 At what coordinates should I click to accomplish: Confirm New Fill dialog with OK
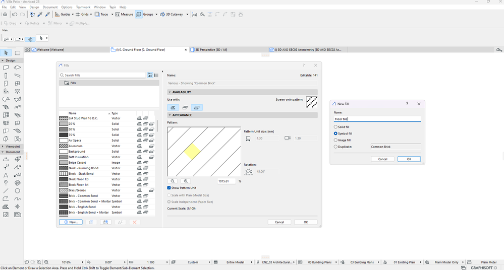click(x=409, y=159)
